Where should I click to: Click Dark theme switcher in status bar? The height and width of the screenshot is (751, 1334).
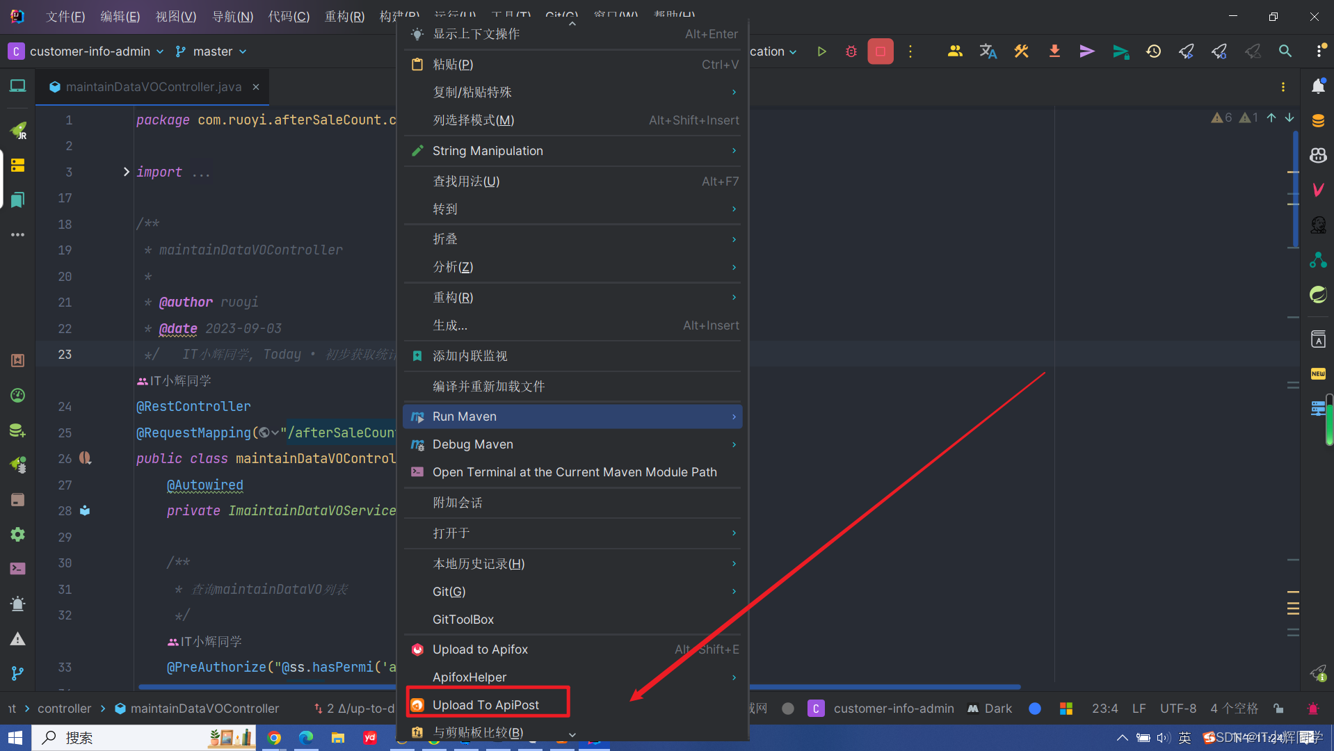(x=990, y=709)
